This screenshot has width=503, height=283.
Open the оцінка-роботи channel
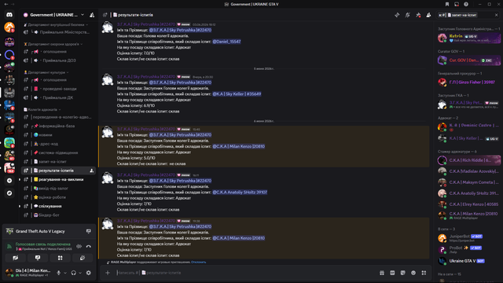(x=59, y=197)
